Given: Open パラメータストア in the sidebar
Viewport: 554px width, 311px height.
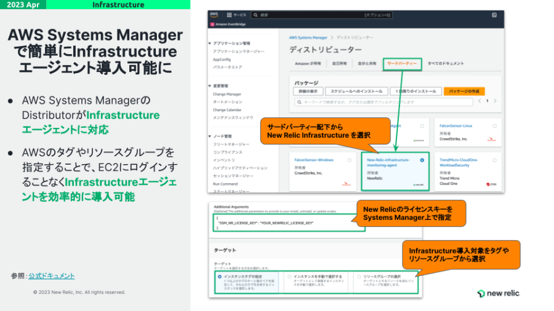Looking at the screenshot, I should click(227, 68).
